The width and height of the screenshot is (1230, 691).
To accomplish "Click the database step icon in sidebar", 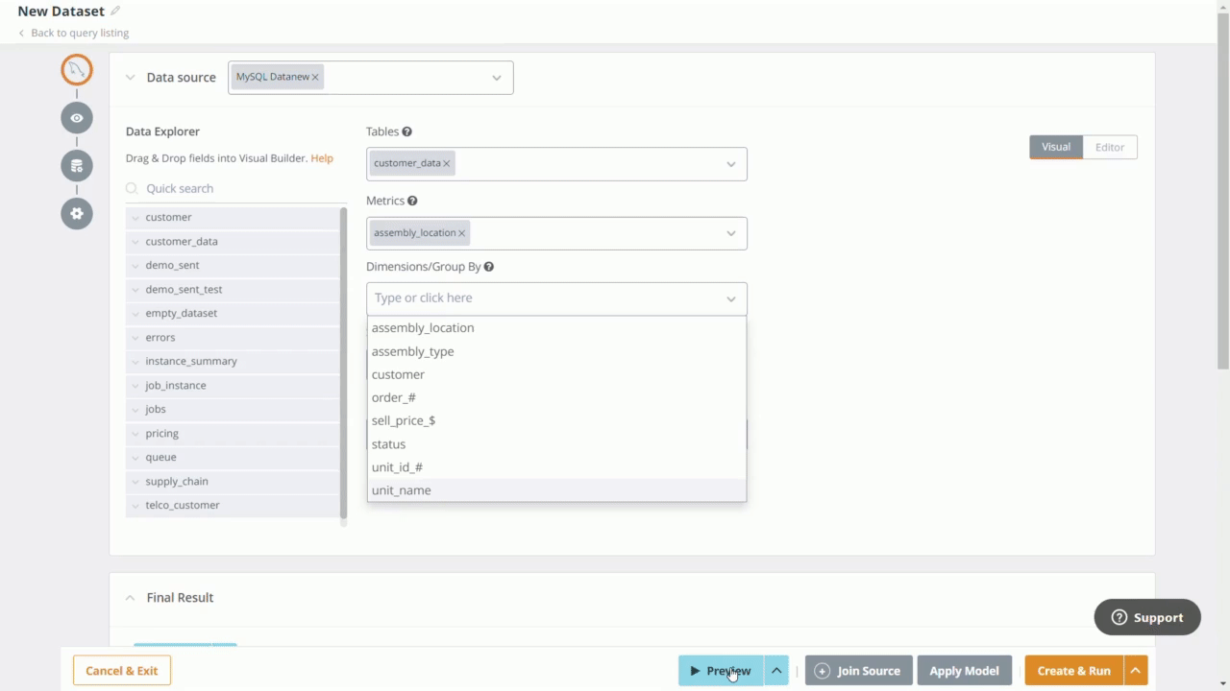I will [77, 166].
